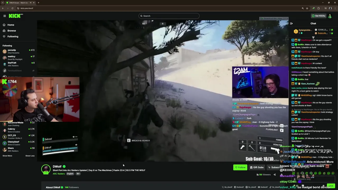Click the share icon next to Viewers
338x190 pixels.
[x=274, y=175]
